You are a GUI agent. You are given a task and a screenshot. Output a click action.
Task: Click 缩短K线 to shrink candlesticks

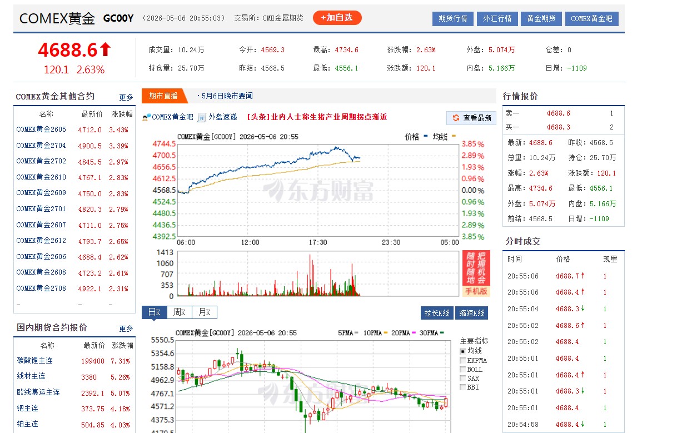pos(472,313)
